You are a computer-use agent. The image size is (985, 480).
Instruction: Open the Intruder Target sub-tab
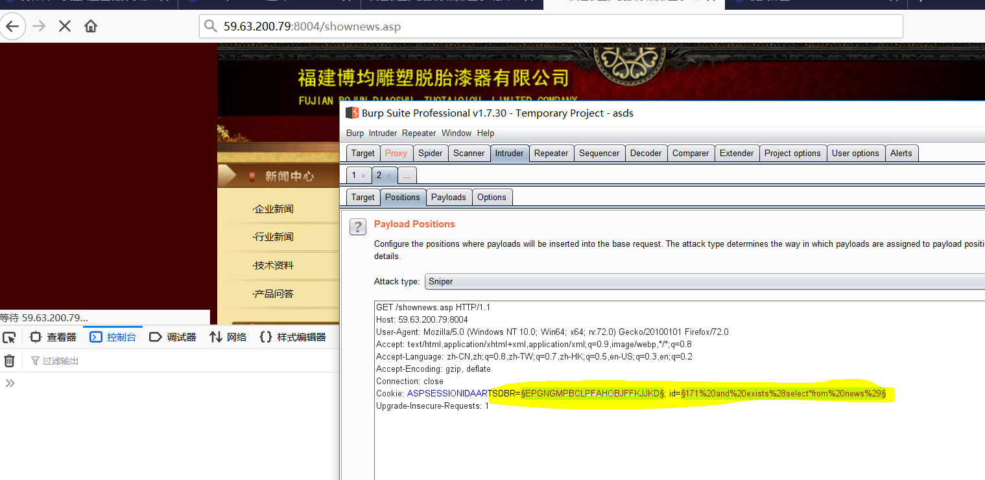pyautogui.click(x=363, y=197)
